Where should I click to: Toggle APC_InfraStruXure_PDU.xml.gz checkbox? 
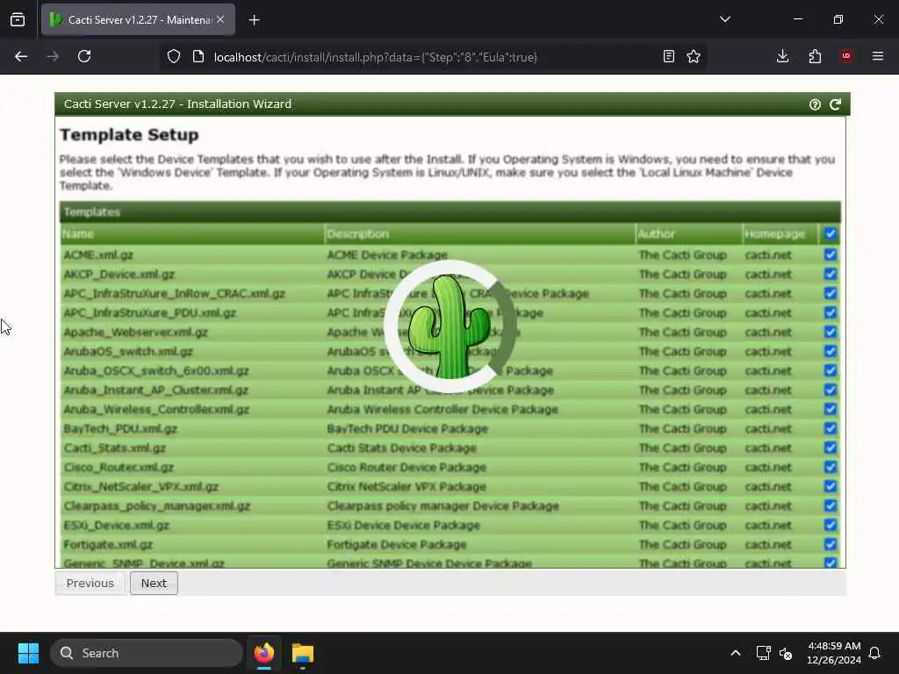pos(831,313)
